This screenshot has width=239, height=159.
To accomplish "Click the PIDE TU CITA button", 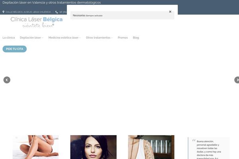I will (x=15, y=49).
